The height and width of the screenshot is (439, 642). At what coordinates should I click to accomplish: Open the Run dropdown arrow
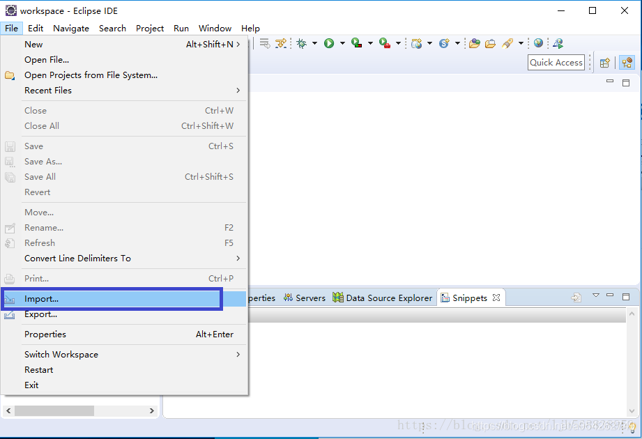click(342, 43)
